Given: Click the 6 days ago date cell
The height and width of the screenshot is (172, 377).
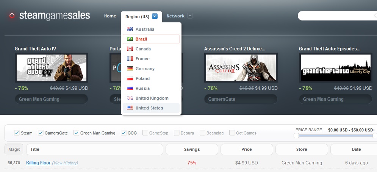Looking at the screenshot, I should point(356,163).
